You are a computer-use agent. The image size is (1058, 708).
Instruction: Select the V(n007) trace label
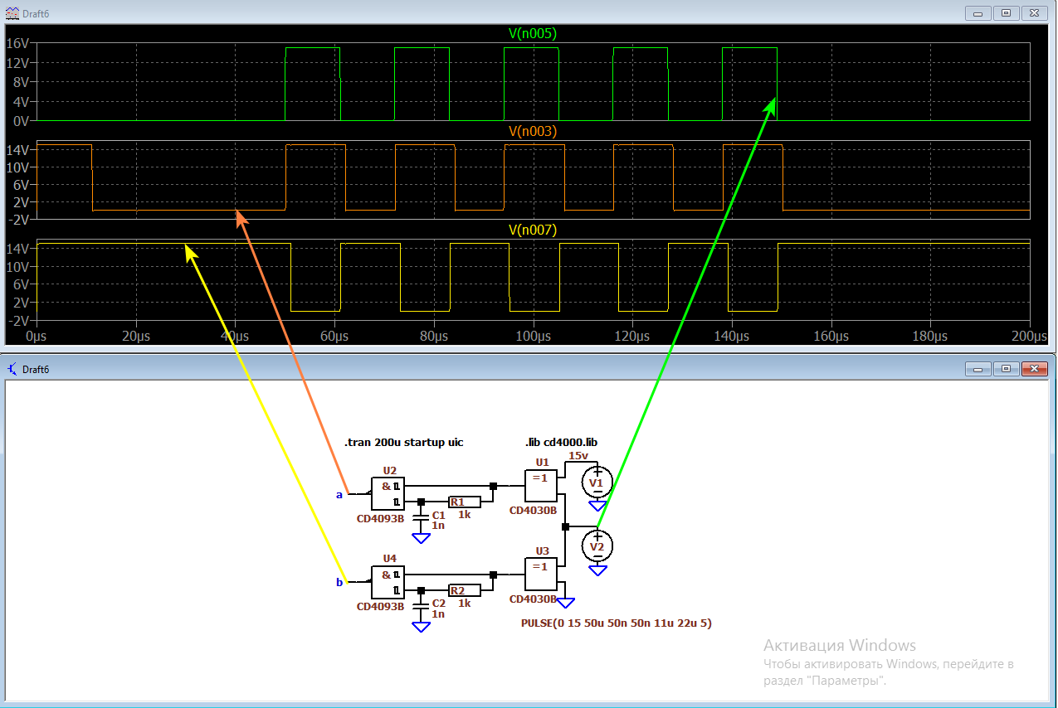pos(531,230)
